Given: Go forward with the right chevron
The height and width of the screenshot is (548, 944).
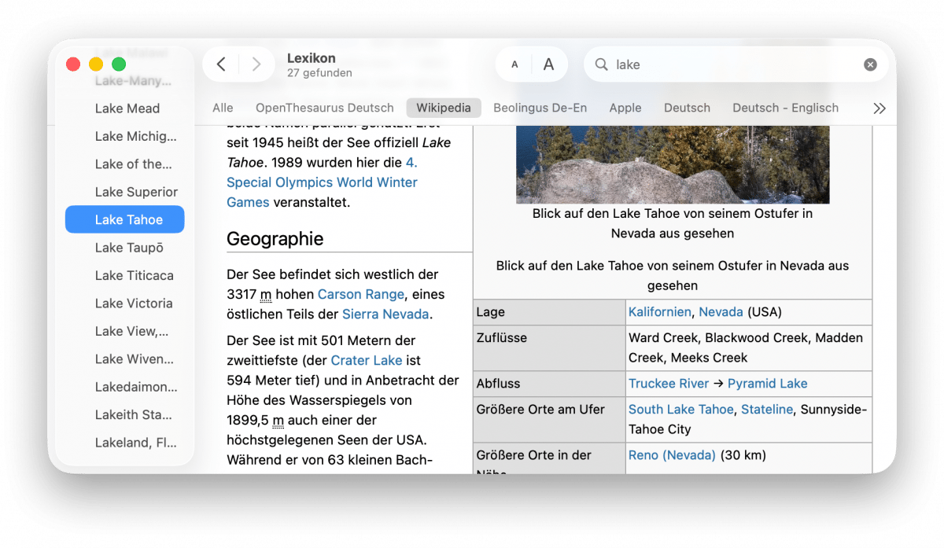Looking at the screenshot, I should pos(256,64).
